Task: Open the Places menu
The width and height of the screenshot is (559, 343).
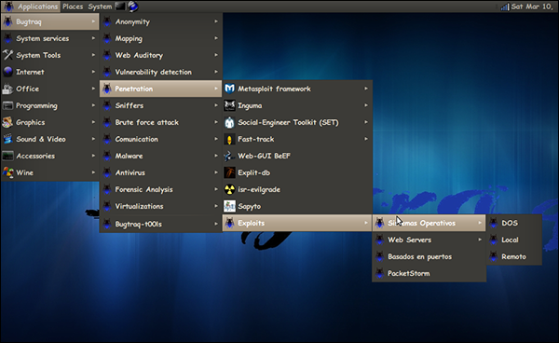Action: tap(73, 7)
